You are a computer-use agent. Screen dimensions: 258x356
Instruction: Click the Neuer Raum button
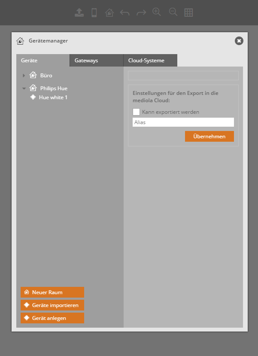[x=52, y=292]
